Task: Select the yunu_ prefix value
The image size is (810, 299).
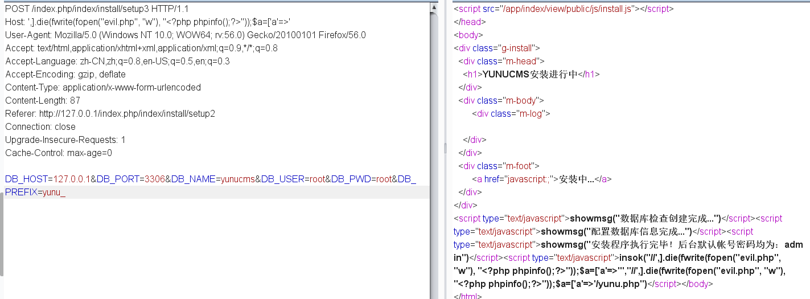Action: coord(54,192)
